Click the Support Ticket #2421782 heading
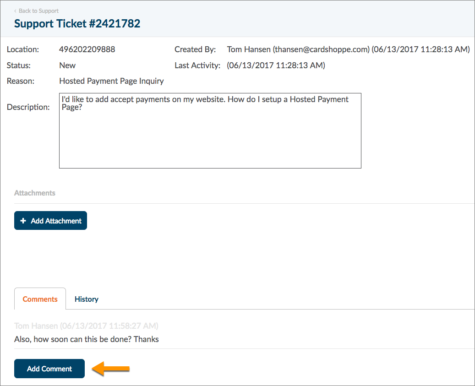Viewport: 475px width, 386px height. (77, 23)
